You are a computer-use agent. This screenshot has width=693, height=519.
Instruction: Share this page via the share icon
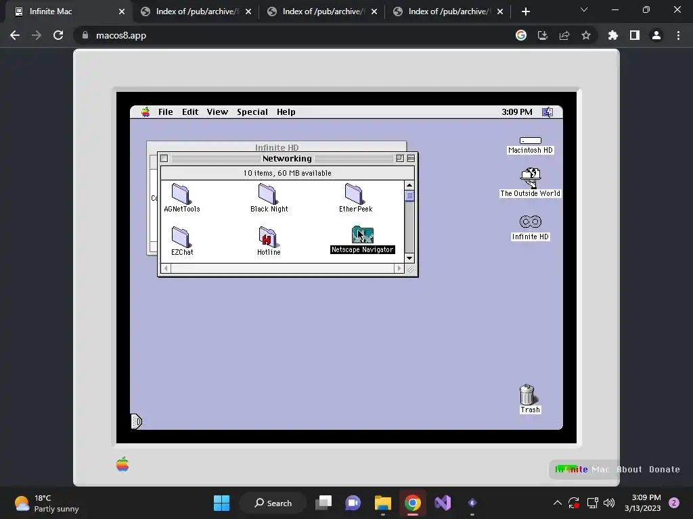click(x=564, y=35)
